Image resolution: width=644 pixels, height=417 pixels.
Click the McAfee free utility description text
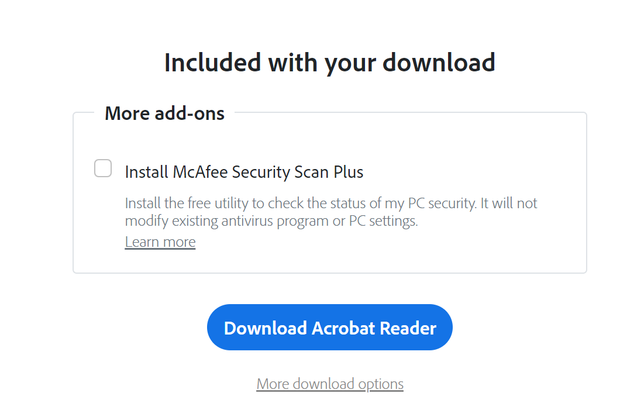tap(330, 212)
